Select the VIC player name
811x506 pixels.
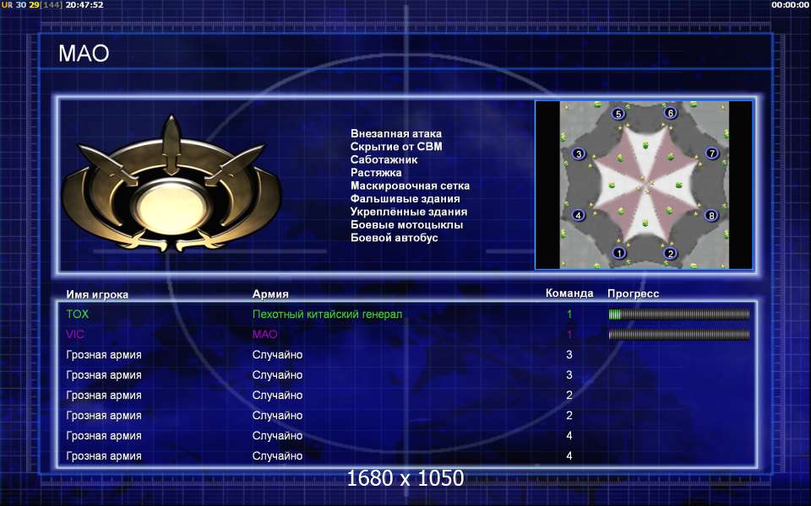click(76, 335)
